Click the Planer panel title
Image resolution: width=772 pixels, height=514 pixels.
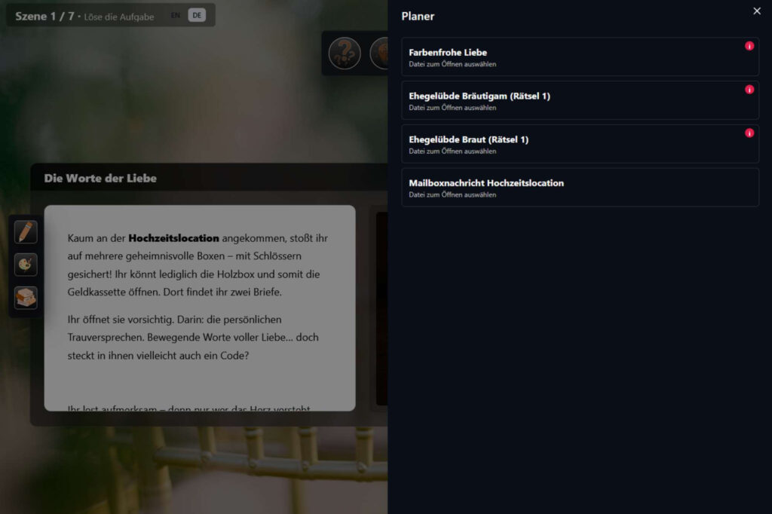[418, 16]
